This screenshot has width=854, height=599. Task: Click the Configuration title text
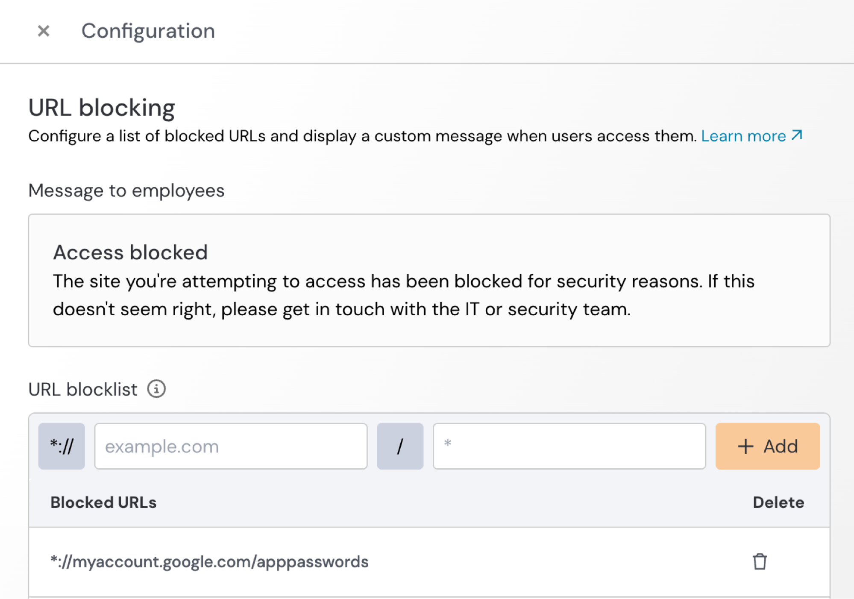(148, 31)
